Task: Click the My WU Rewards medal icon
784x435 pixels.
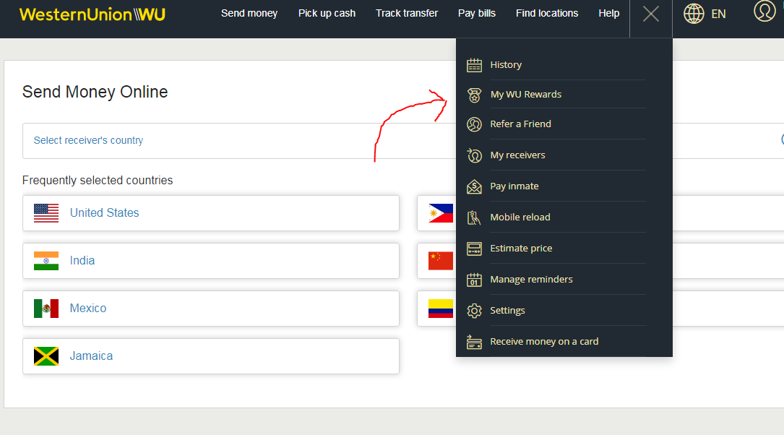Action: click(474, 95)
